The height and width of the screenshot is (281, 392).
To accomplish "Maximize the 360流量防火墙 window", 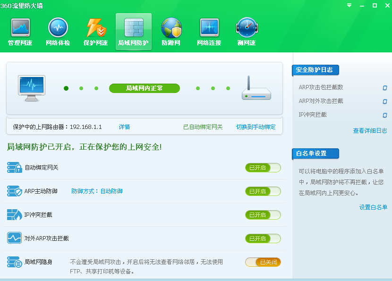I will click(375, 6).
